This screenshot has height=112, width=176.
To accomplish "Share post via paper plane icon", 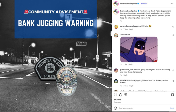I will point(126,95).
